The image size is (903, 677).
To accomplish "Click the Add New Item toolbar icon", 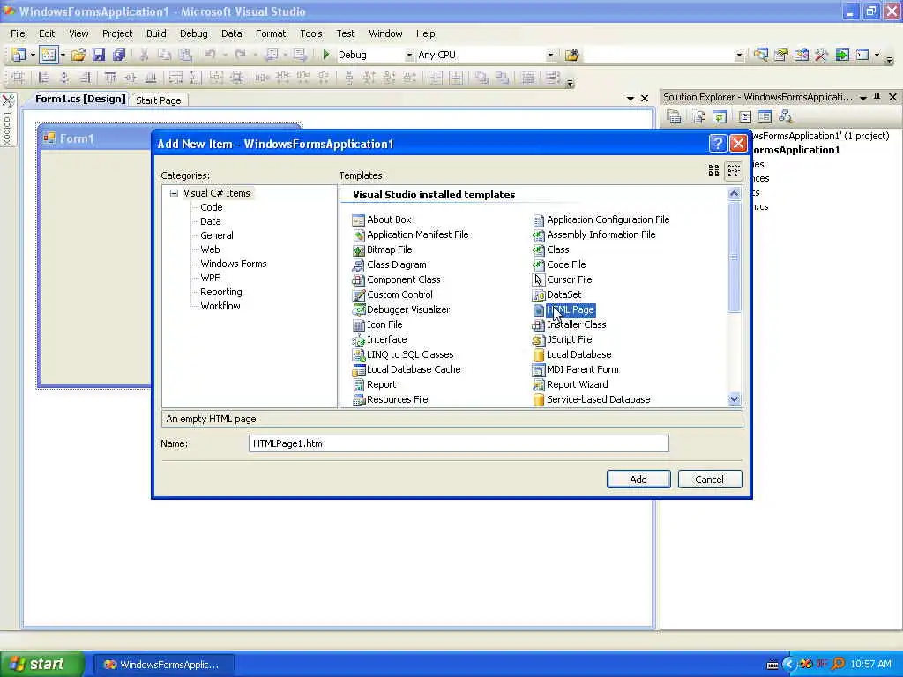I will click(49, 55).
